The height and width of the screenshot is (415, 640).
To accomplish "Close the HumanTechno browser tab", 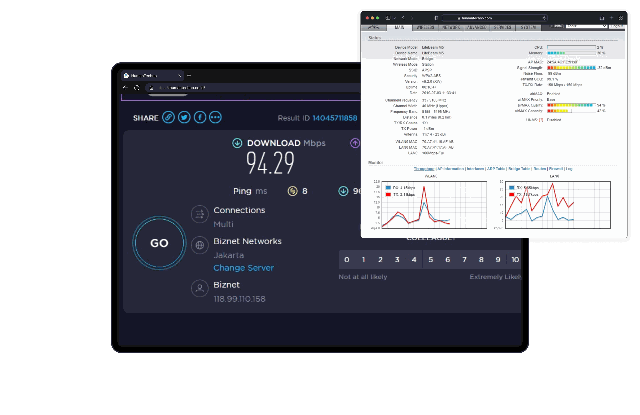I will click(180, 76).
